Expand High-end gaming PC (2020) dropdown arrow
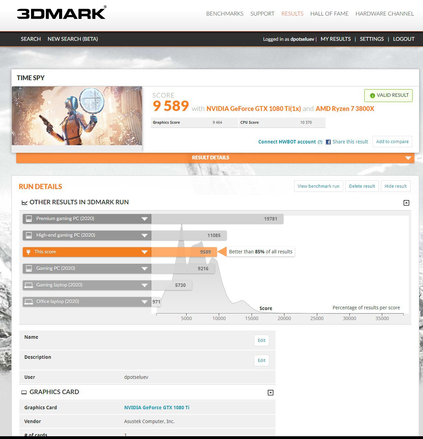Viewport: 423px width, 439px height. [x=144, y=236]
